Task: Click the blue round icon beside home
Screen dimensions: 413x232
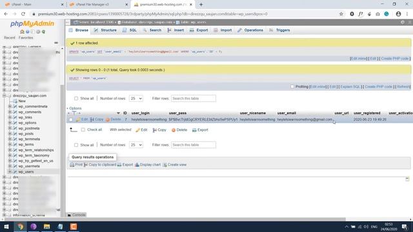Action: [27, 32]
